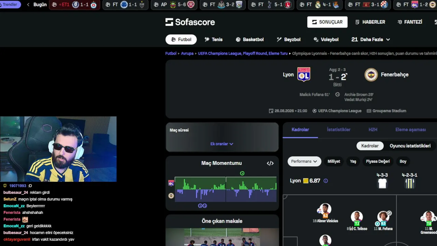This screenshot has height=246, width=437.
Task: Click the Fenerbahçe crest beside the momentum graph
Action: pos(171,196)
